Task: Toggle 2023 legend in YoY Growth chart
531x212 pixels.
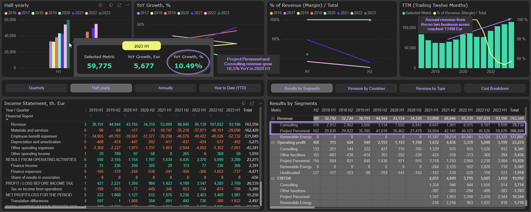Action: pyautogui.click(x=223, y=13)
